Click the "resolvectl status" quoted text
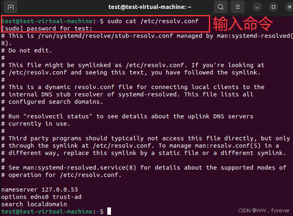The width and height of the screenshot is (293, 216). pyautogui.click(x=58, y=116)
